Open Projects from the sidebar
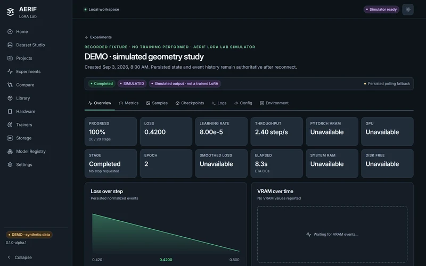The image size is (426, 266). [36, 59]
